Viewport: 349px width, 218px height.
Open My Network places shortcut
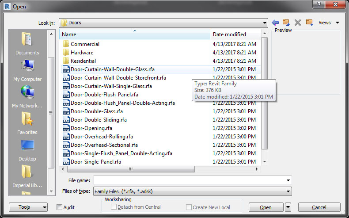(27, 97)
